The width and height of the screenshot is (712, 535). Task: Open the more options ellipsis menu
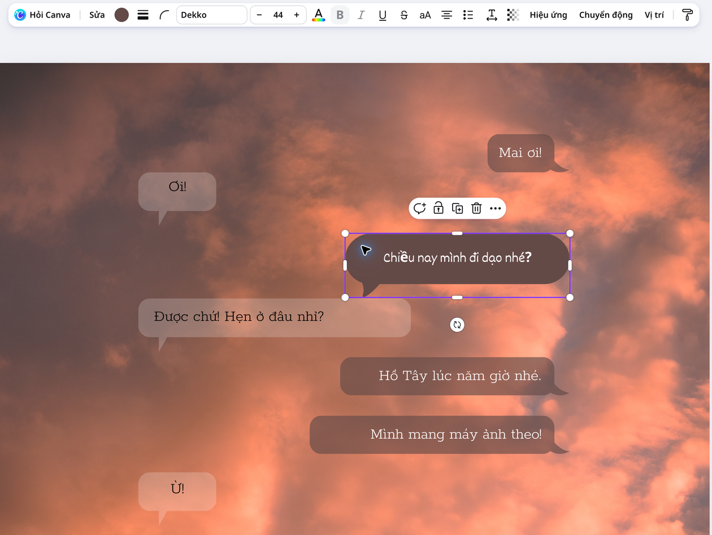click(x=496, y=209)
